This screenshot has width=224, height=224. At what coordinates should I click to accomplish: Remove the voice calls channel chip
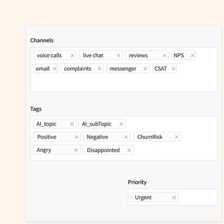72,55
